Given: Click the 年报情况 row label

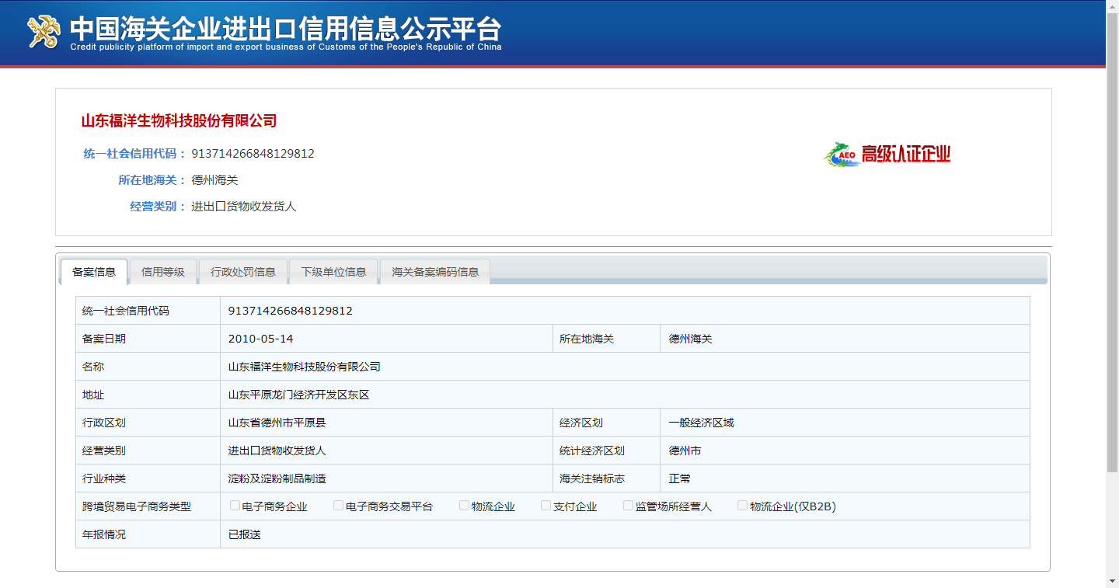Looking at the screenshot, I should click(104, 534).
